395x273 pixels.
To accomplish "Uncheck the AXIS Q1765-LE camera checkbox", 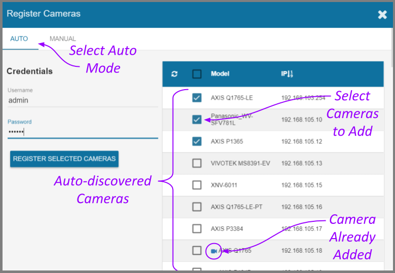I will (x=197, y=98).
